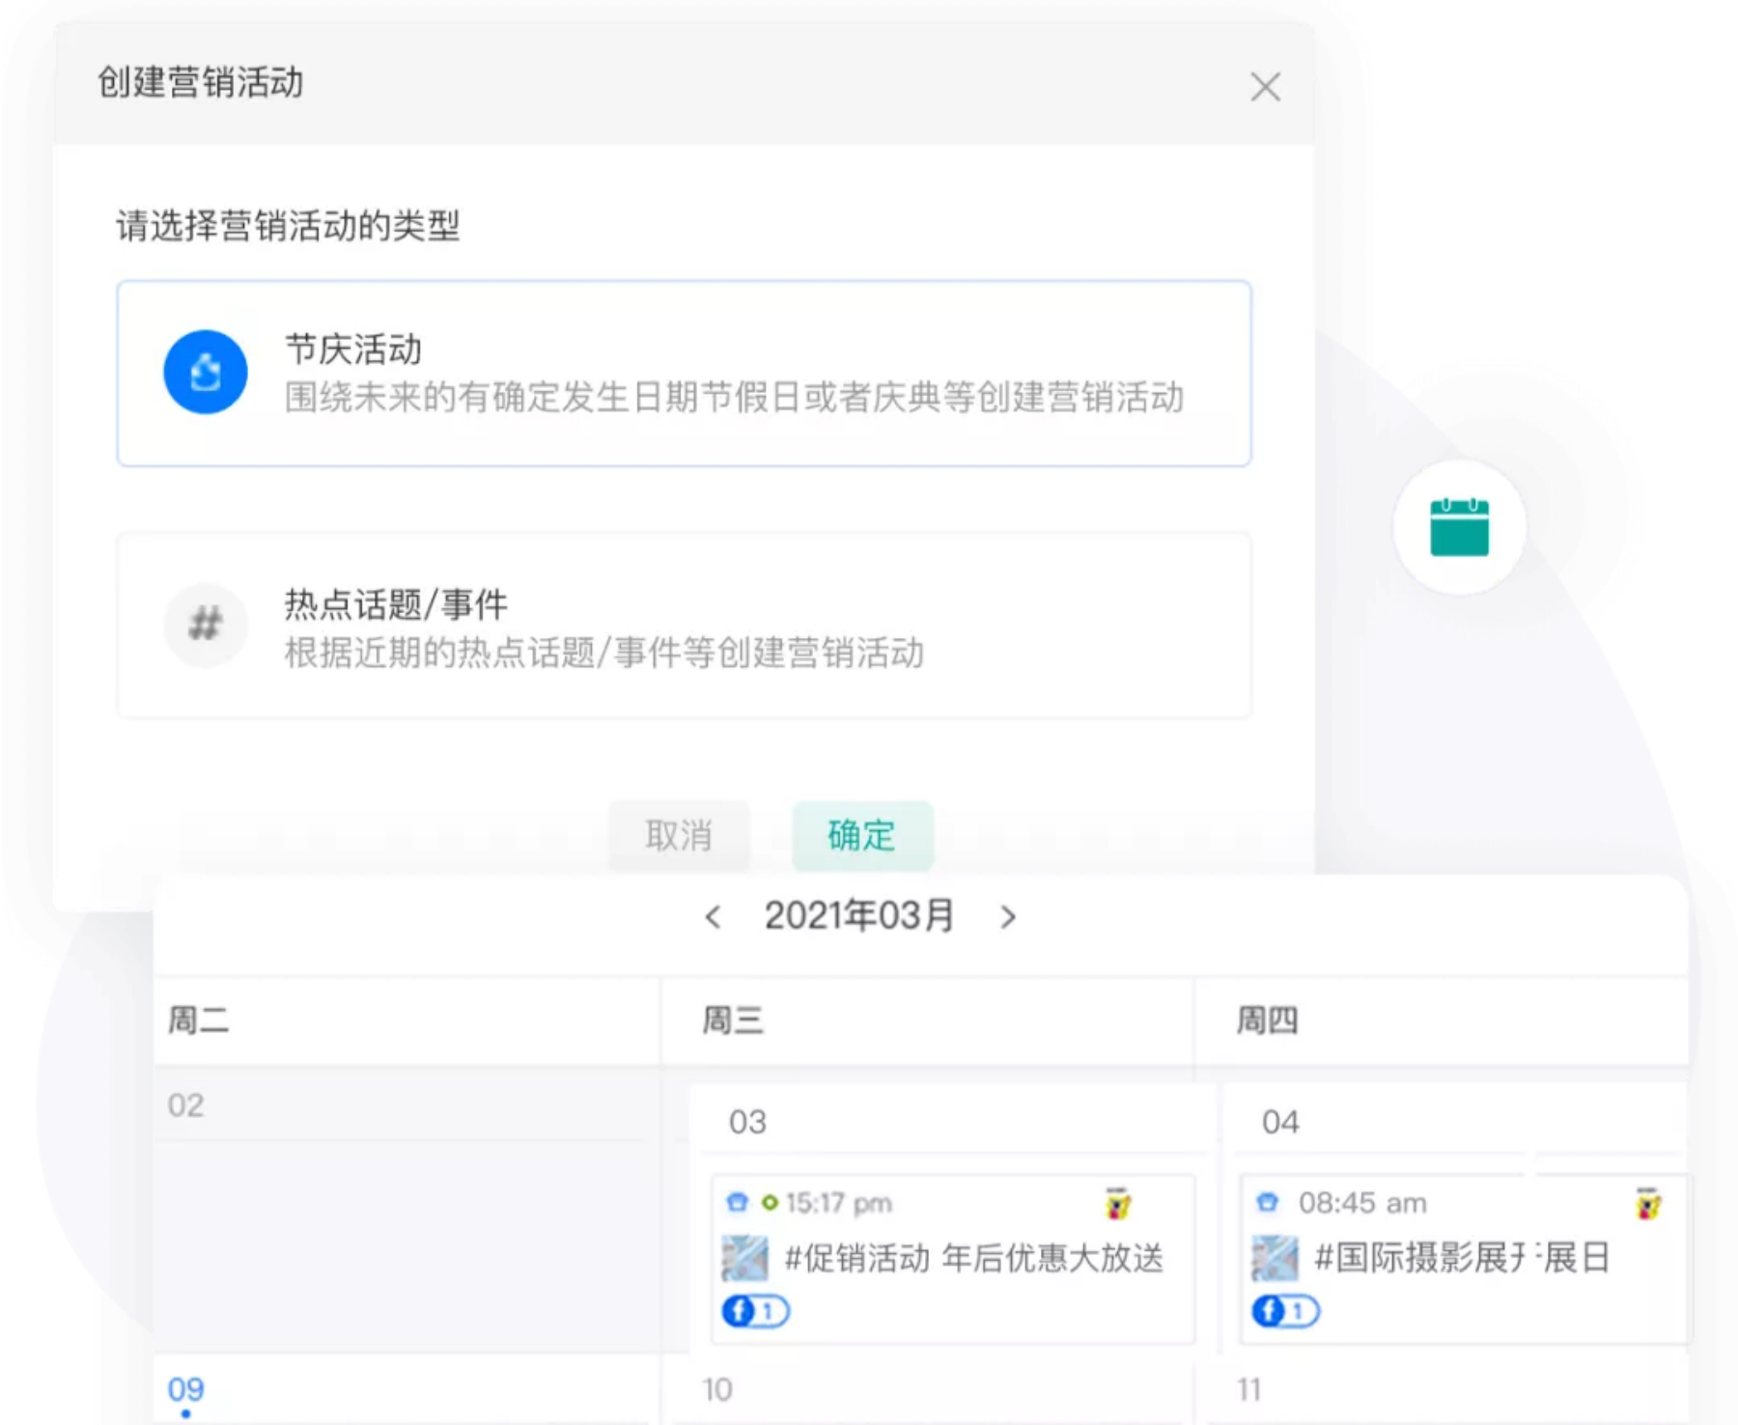Image resolution: width=1738 pixels, height=1425 pixels.
Task: Click avatar icon on 08:45 am post
Action: click(x=1647, y=1204)
